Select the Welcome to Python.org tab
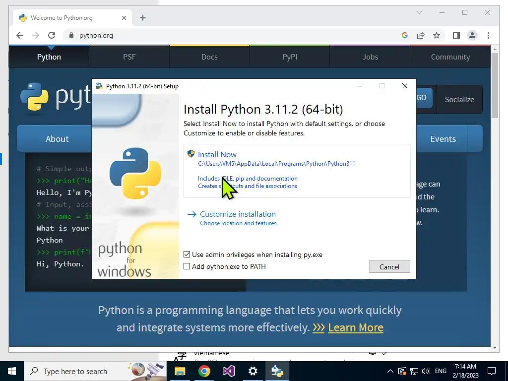This screenshot has height=381, width=508. (x=72, y=18)
